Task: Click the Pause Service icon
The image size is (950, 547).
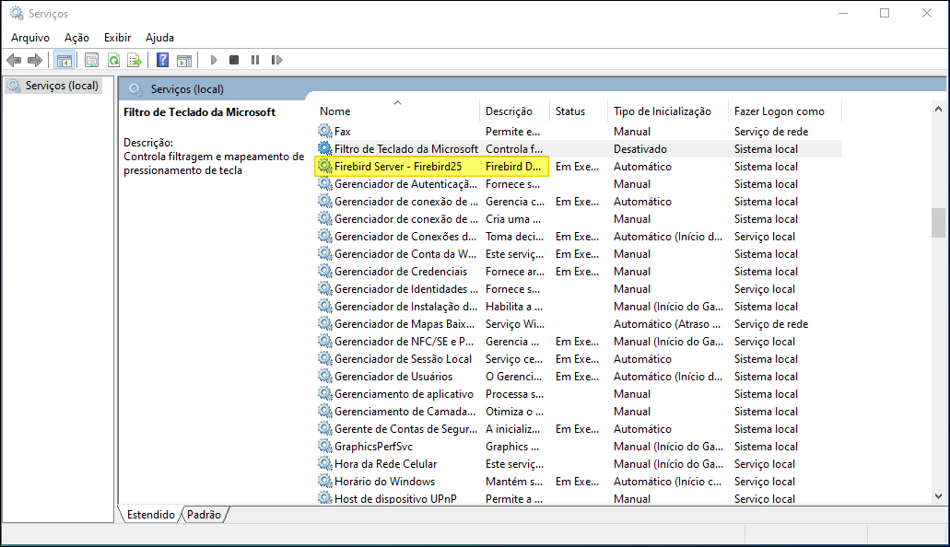Action: coord(255,60)
